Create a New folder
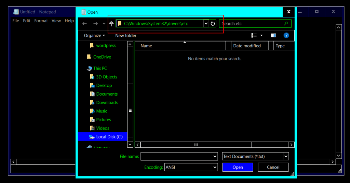 [126, 36]
